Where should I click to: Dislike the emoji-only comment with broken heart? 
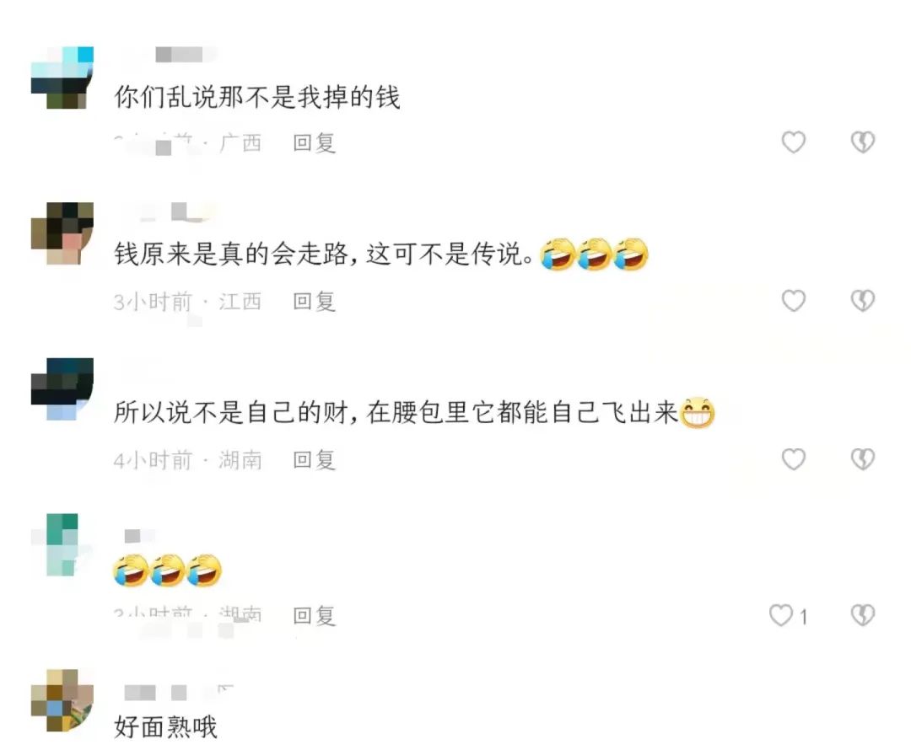(863, 615)
